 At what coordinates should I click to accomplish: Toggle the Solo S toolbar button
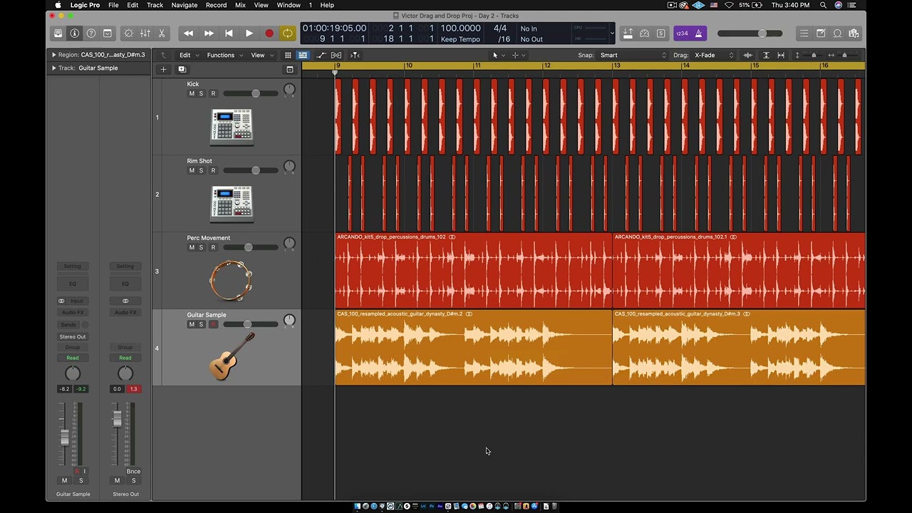tap(661, 33)
